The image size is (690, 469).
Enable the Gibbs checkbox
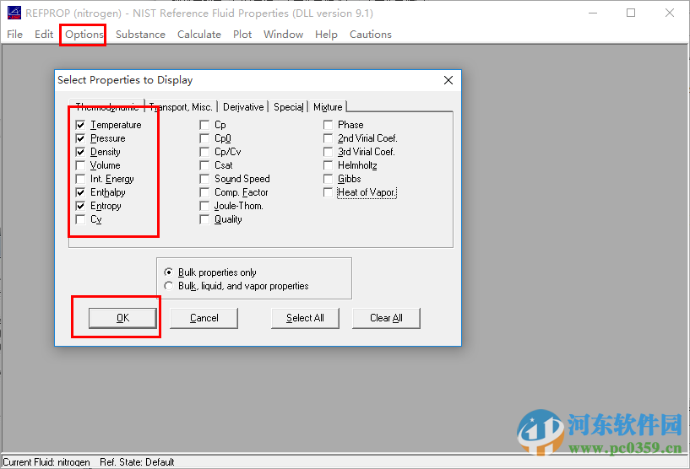click(328, 179)
